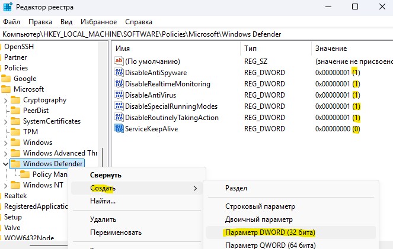This screenshot has width=393, height=249.
Task: Expand the Cryptography tree node
Action: 6,101
